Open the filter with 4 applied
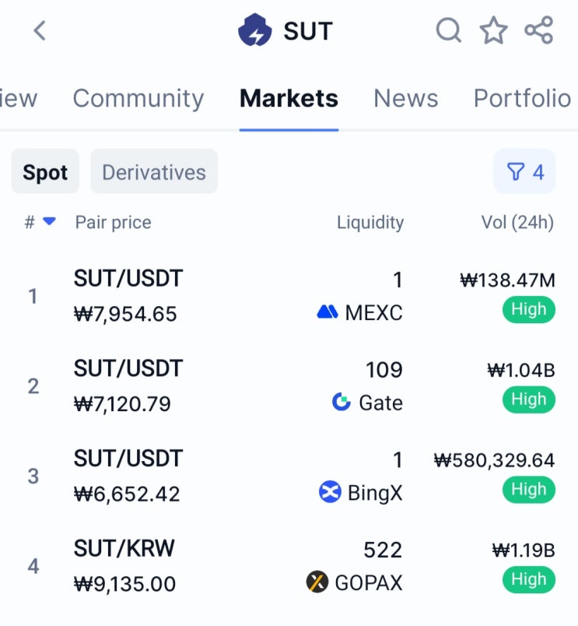This screenshot has height=626, width=578. (524, 171)
